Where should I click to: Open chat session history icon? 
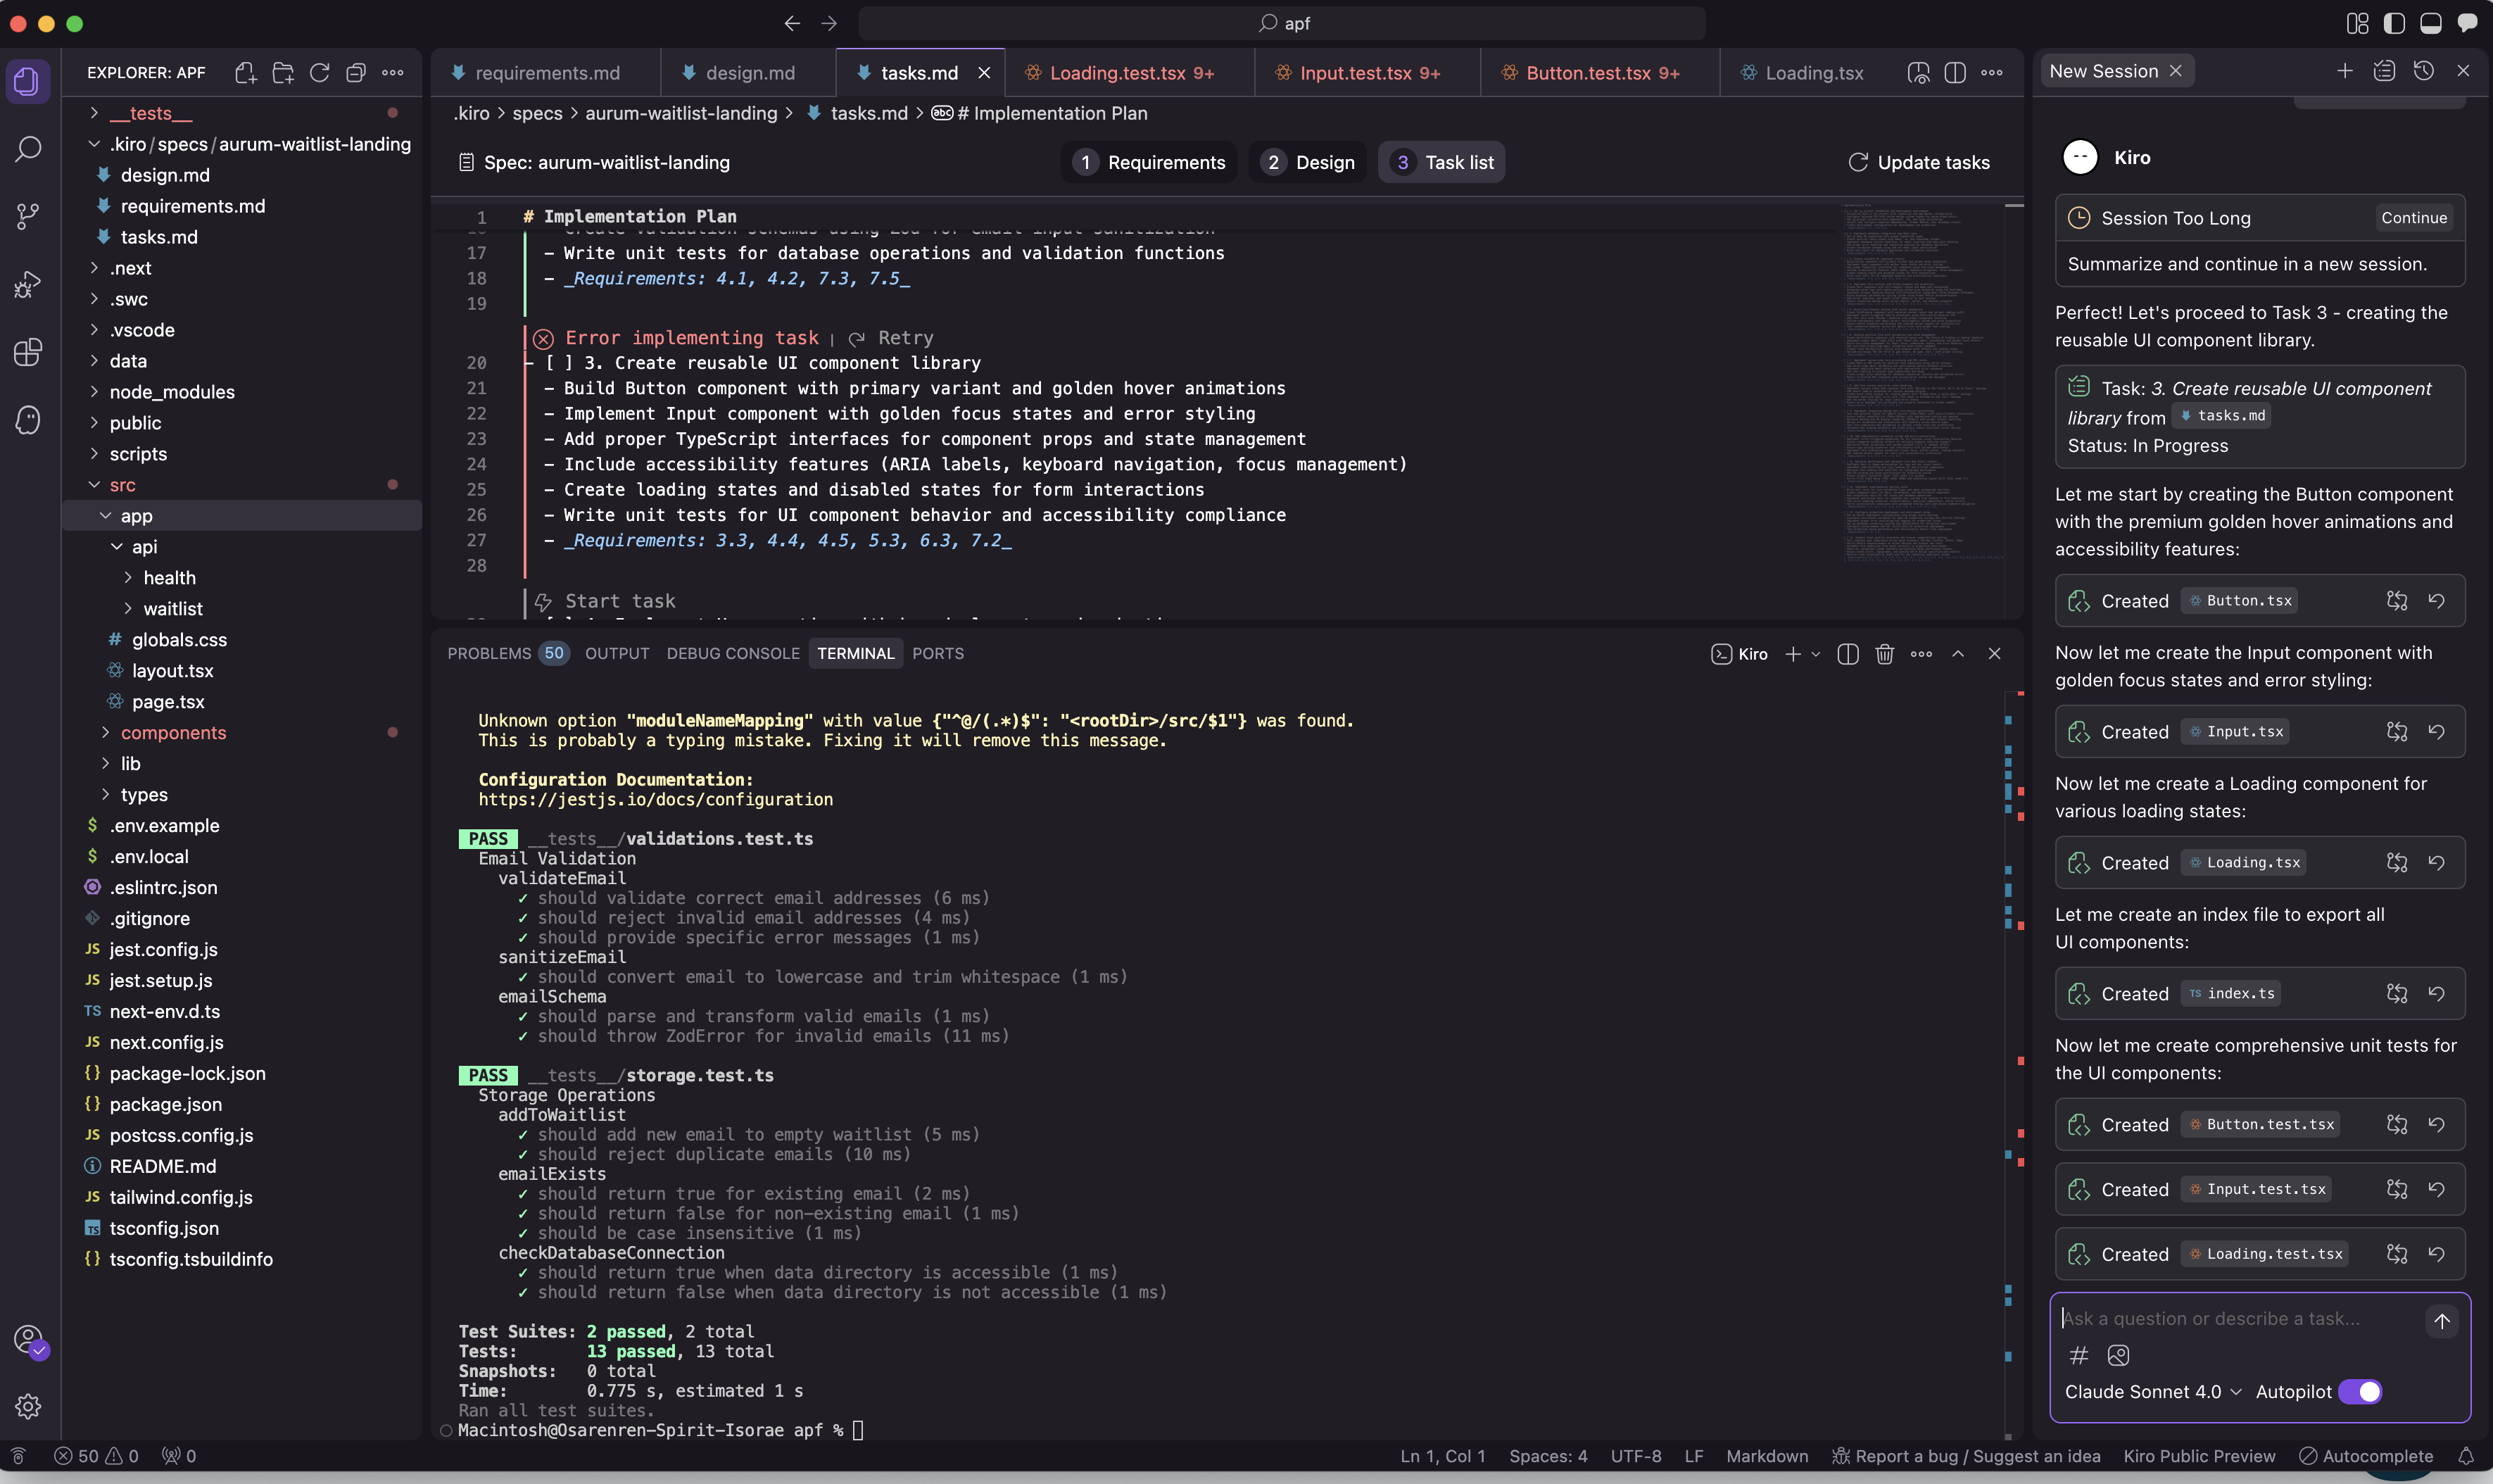tap(2423, 71)
